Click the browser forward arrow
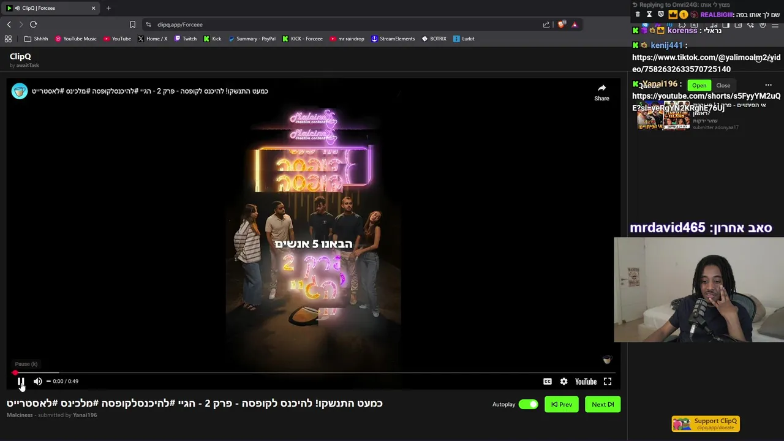This screenshot has height=441, width=784. click(21, 24)
